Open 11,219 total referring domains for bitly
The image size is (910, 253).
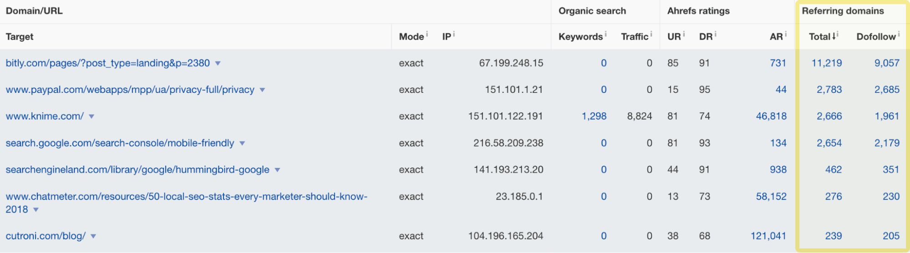click(x=827, y=63)
